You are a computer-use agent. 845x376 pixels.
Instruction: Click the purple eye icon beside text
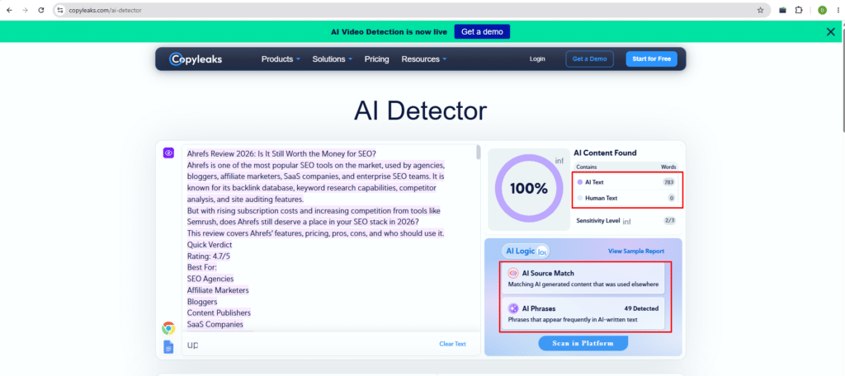click(168, 153)
